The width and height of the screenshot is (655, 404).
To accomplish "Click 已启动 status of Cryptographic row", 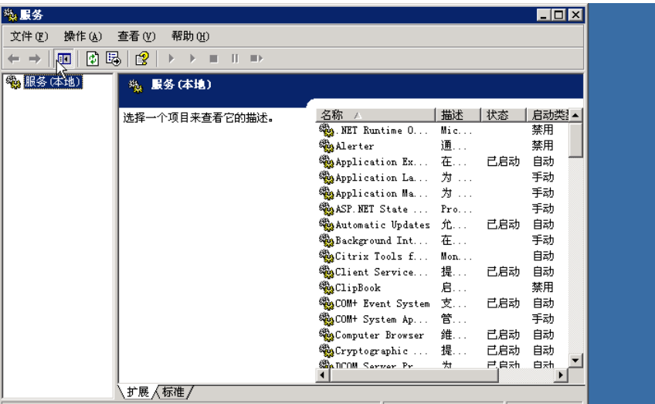I will (x=504, y=351).
